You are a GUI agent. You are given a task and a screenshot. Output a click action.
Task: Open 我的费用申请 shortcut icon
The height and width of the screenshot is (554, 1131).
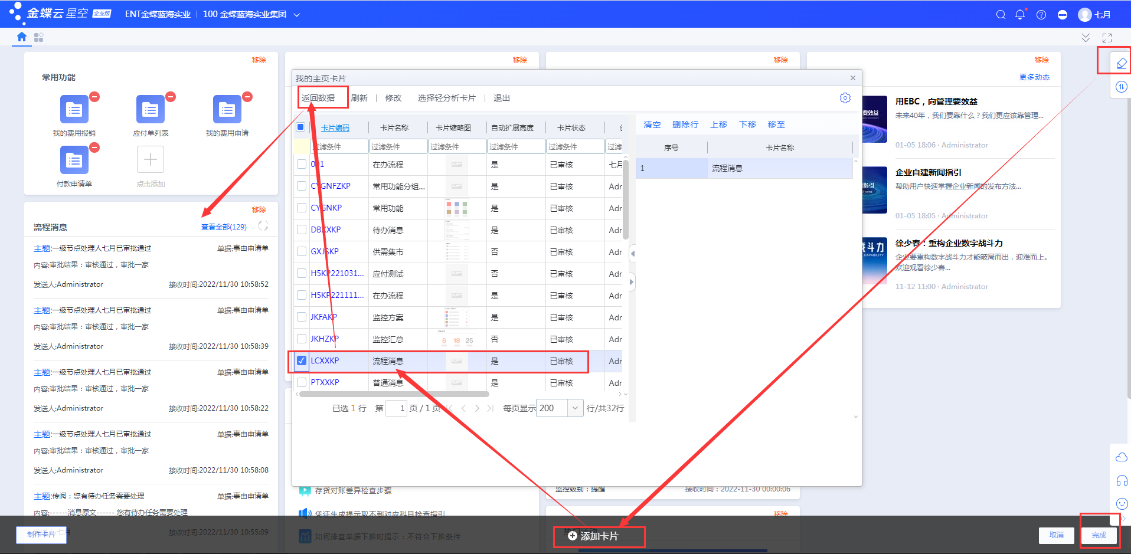[227, 109]
